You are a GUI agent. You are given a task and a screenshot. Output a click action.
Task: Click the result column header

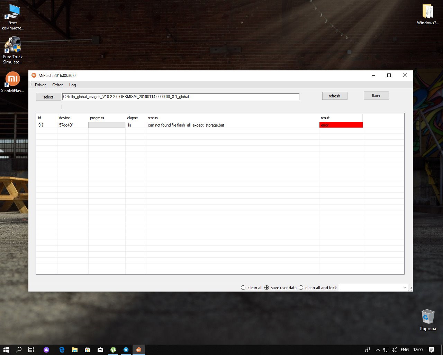341,118
